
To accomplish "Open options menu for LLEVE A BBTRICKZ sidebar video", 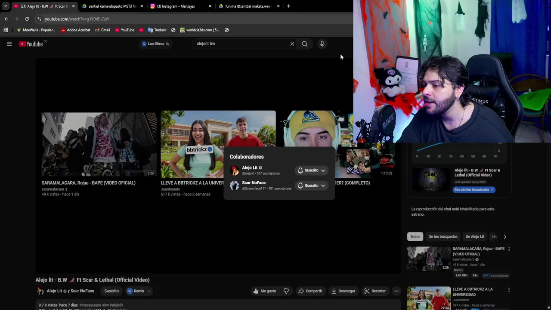I will (509, 290).
